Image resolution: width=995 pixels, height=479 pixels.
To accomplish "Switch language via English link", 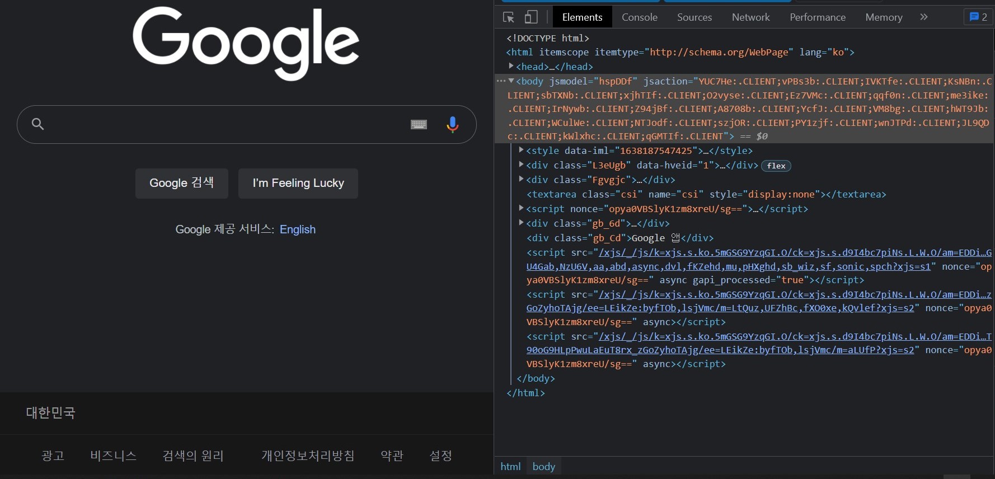I will click(x=298, y=229).
